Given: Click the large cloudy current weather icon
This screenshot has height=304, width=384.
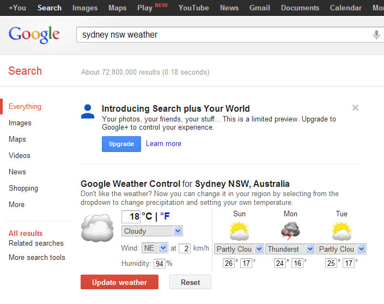Looking at the screenshot, I should pos(97,228).
